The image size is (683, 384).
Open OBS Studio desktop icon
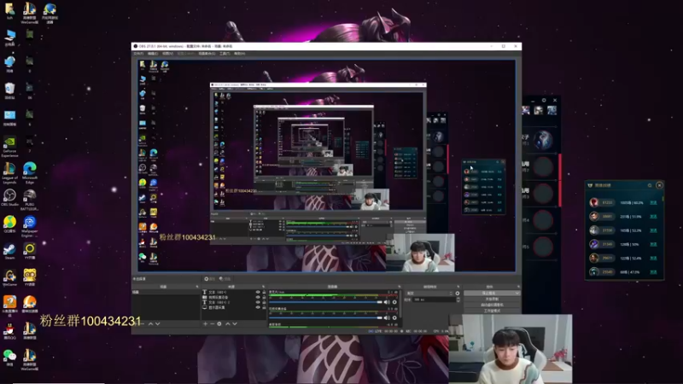point(9,197)
